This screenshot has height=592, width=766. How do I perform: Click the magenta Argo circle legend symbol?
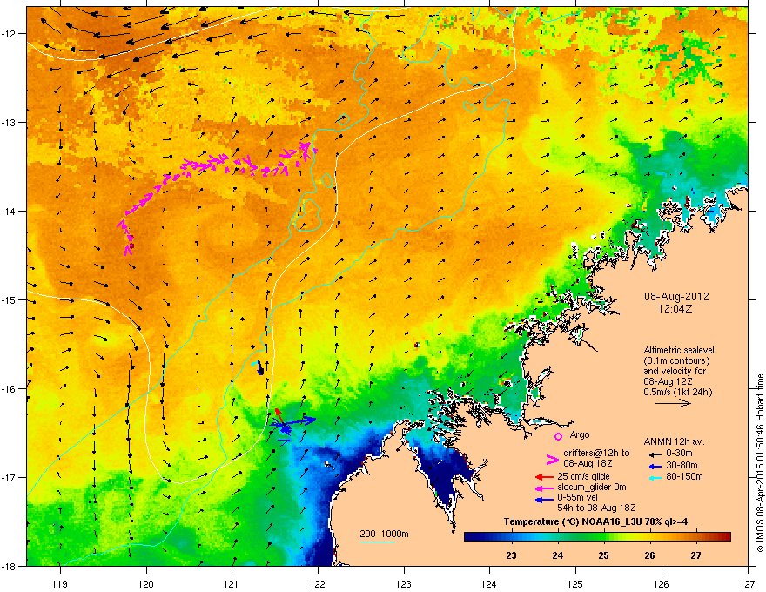click(558, 436)
